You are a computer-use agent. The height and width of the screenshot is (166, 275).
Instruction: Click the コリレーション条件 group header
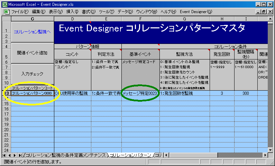click(x=195, y=46)
